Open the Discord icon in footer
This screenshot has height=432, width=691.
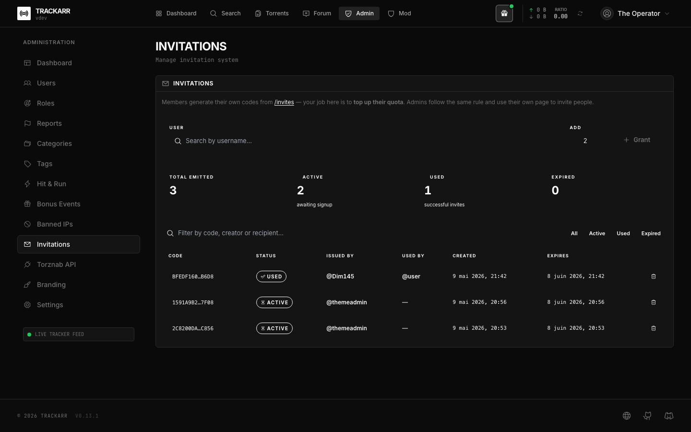tap(669, 416)
